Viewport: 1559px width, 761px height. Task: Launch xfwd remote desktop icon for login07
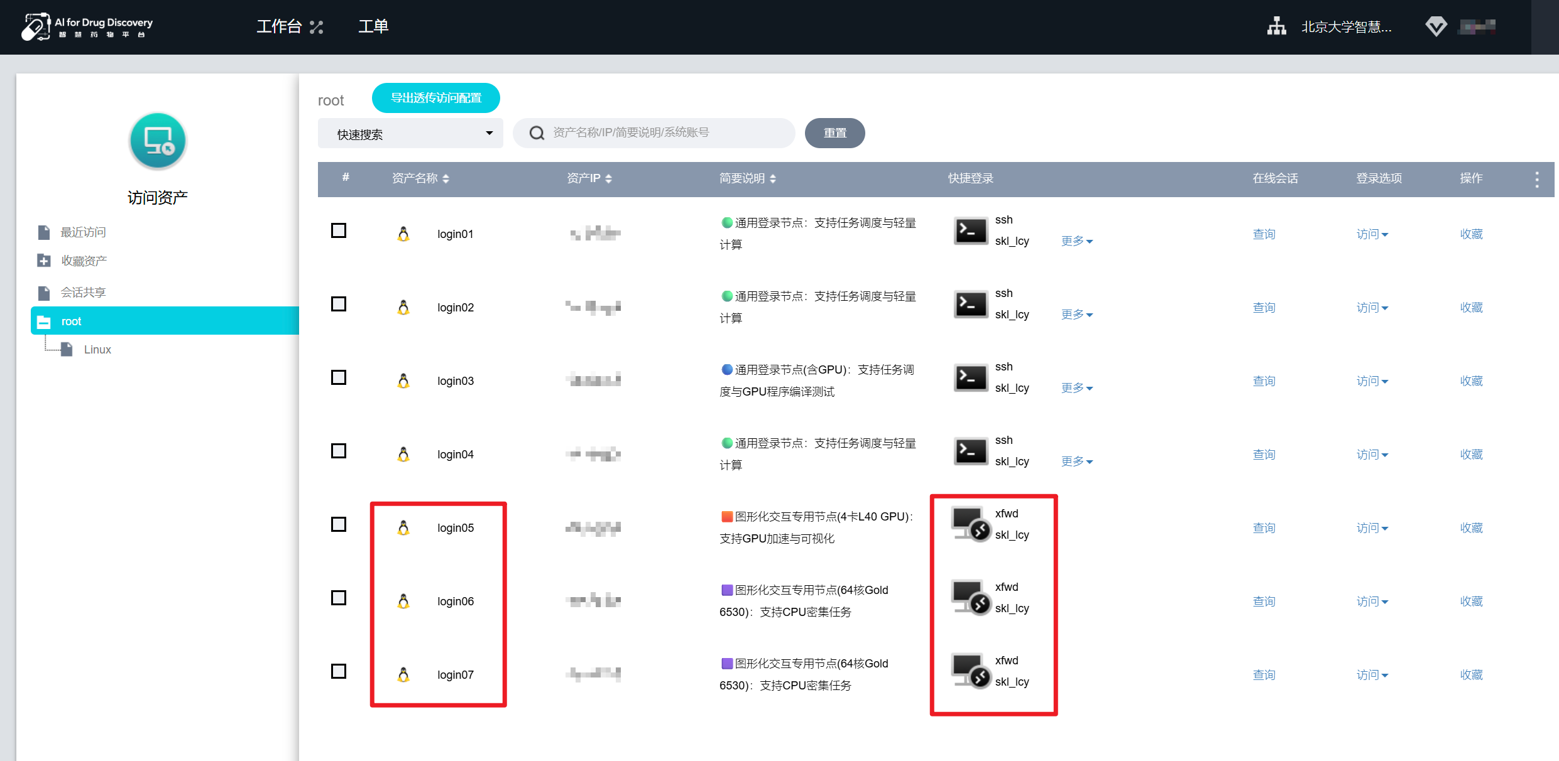tap(971, 671)
